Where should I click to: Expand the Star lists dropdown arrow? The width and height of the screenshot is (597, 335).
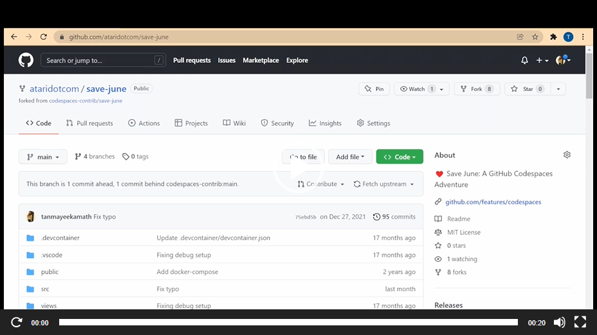[558, 89]
